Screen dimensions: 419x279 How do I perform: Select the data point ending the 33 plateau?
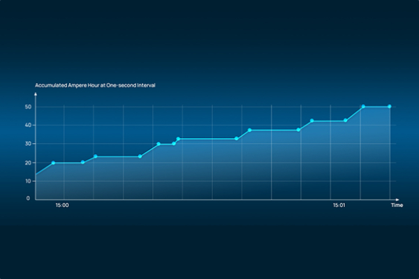[237, 139]
